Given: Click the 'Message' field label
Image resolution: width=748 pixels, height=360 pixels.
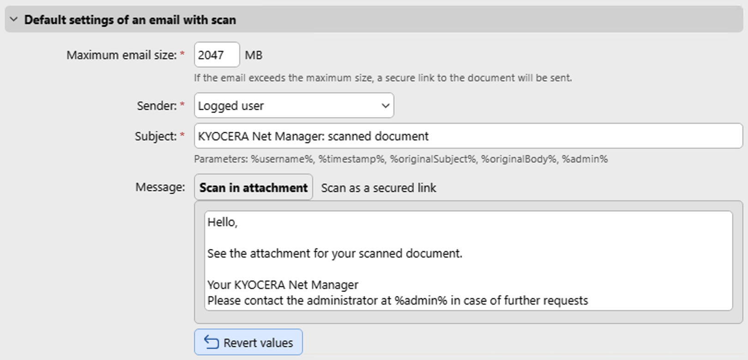Looking at the screenshot, I should coord(160,187).
